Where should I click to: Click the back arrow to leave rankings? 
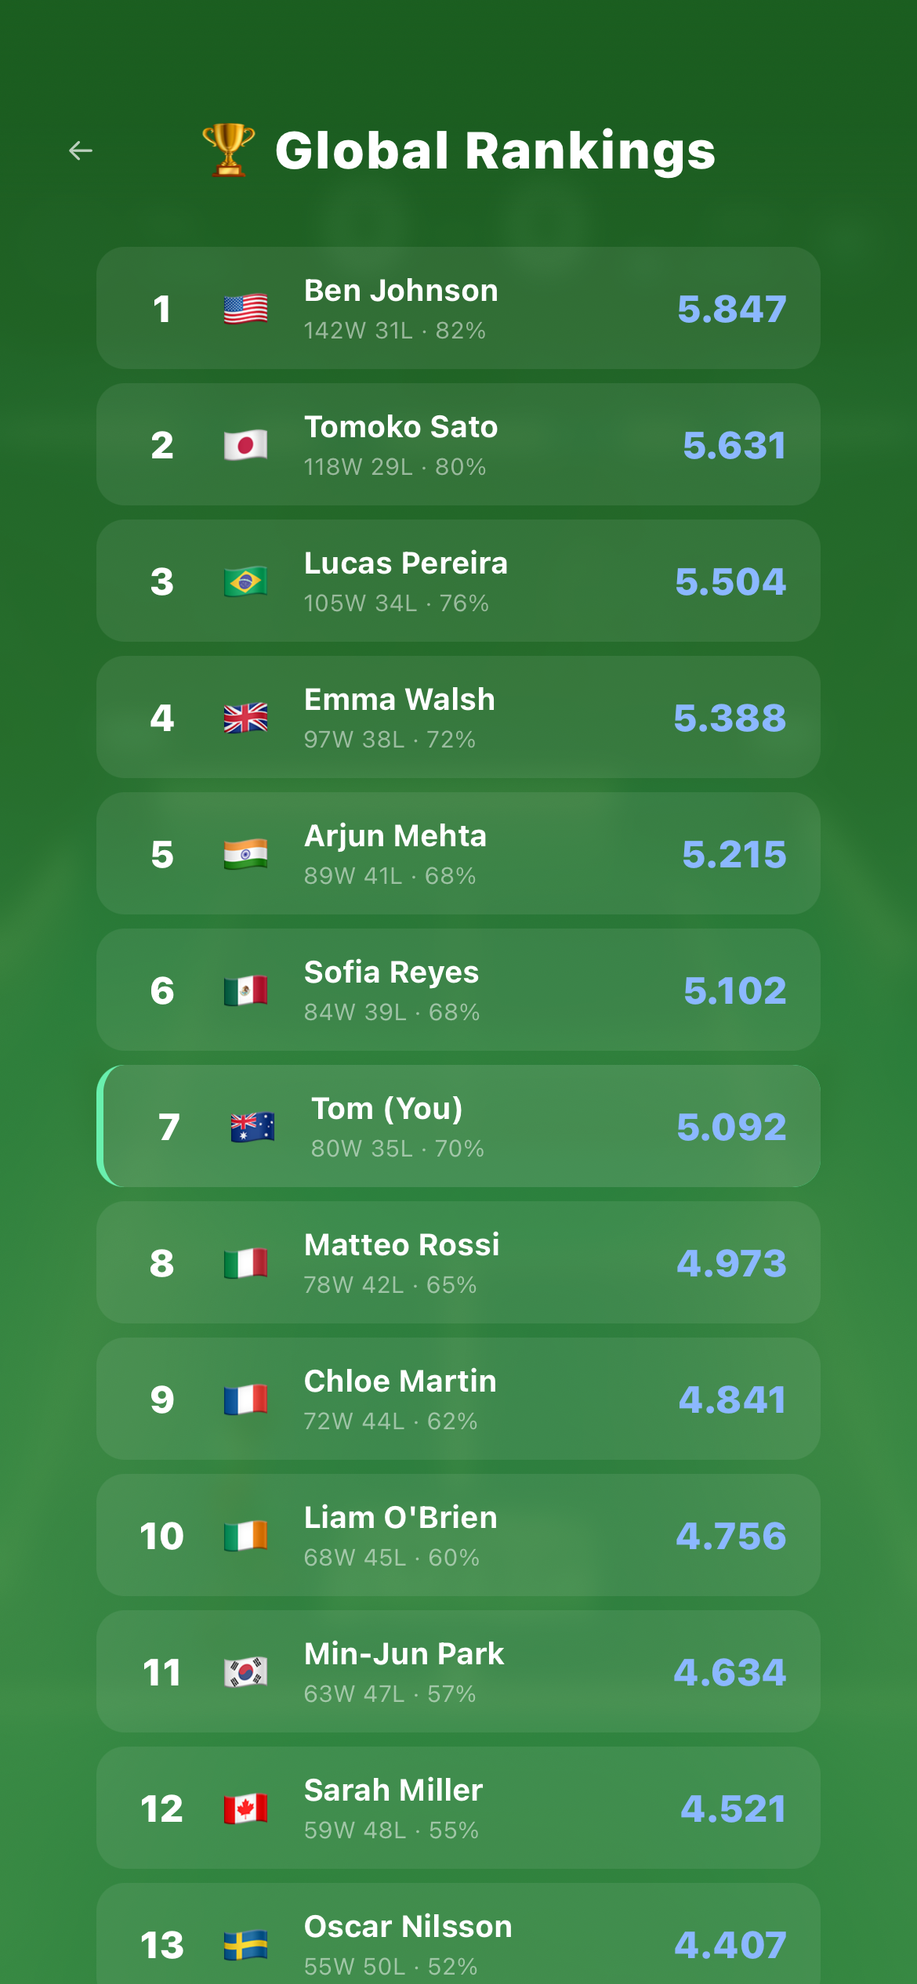[x=79, y=150]
